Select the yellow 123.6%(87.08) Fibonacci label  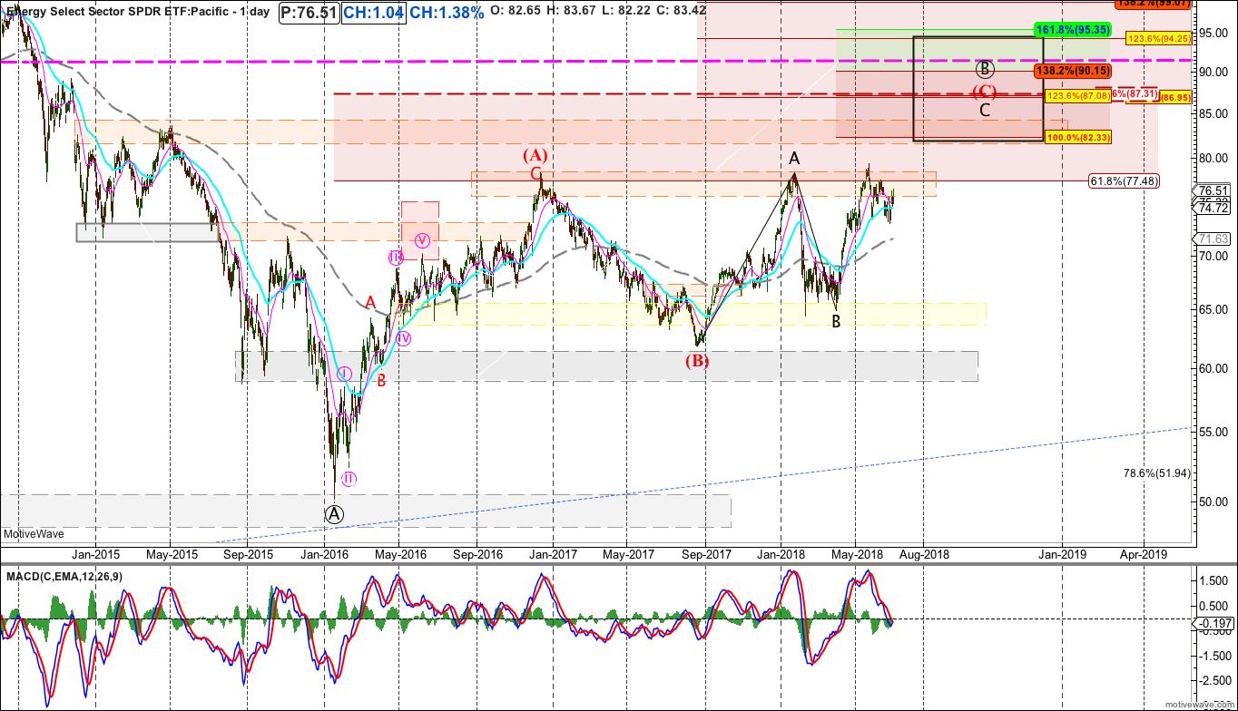click(x=1077, y=96)
